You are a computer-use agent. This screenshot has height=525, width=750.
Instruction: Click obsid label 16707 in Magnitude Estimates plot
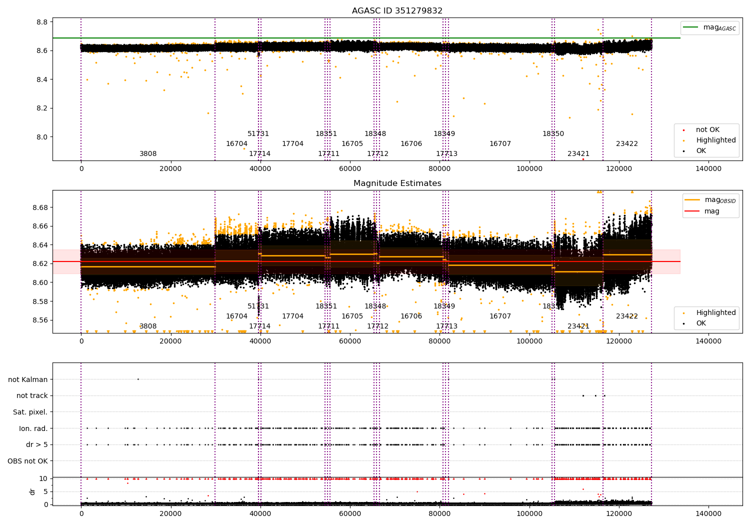pos(500,316)
